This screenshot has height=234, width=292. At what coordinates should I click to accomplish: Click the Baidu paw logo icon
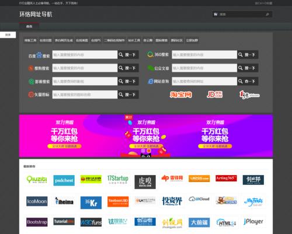[39, 55]
